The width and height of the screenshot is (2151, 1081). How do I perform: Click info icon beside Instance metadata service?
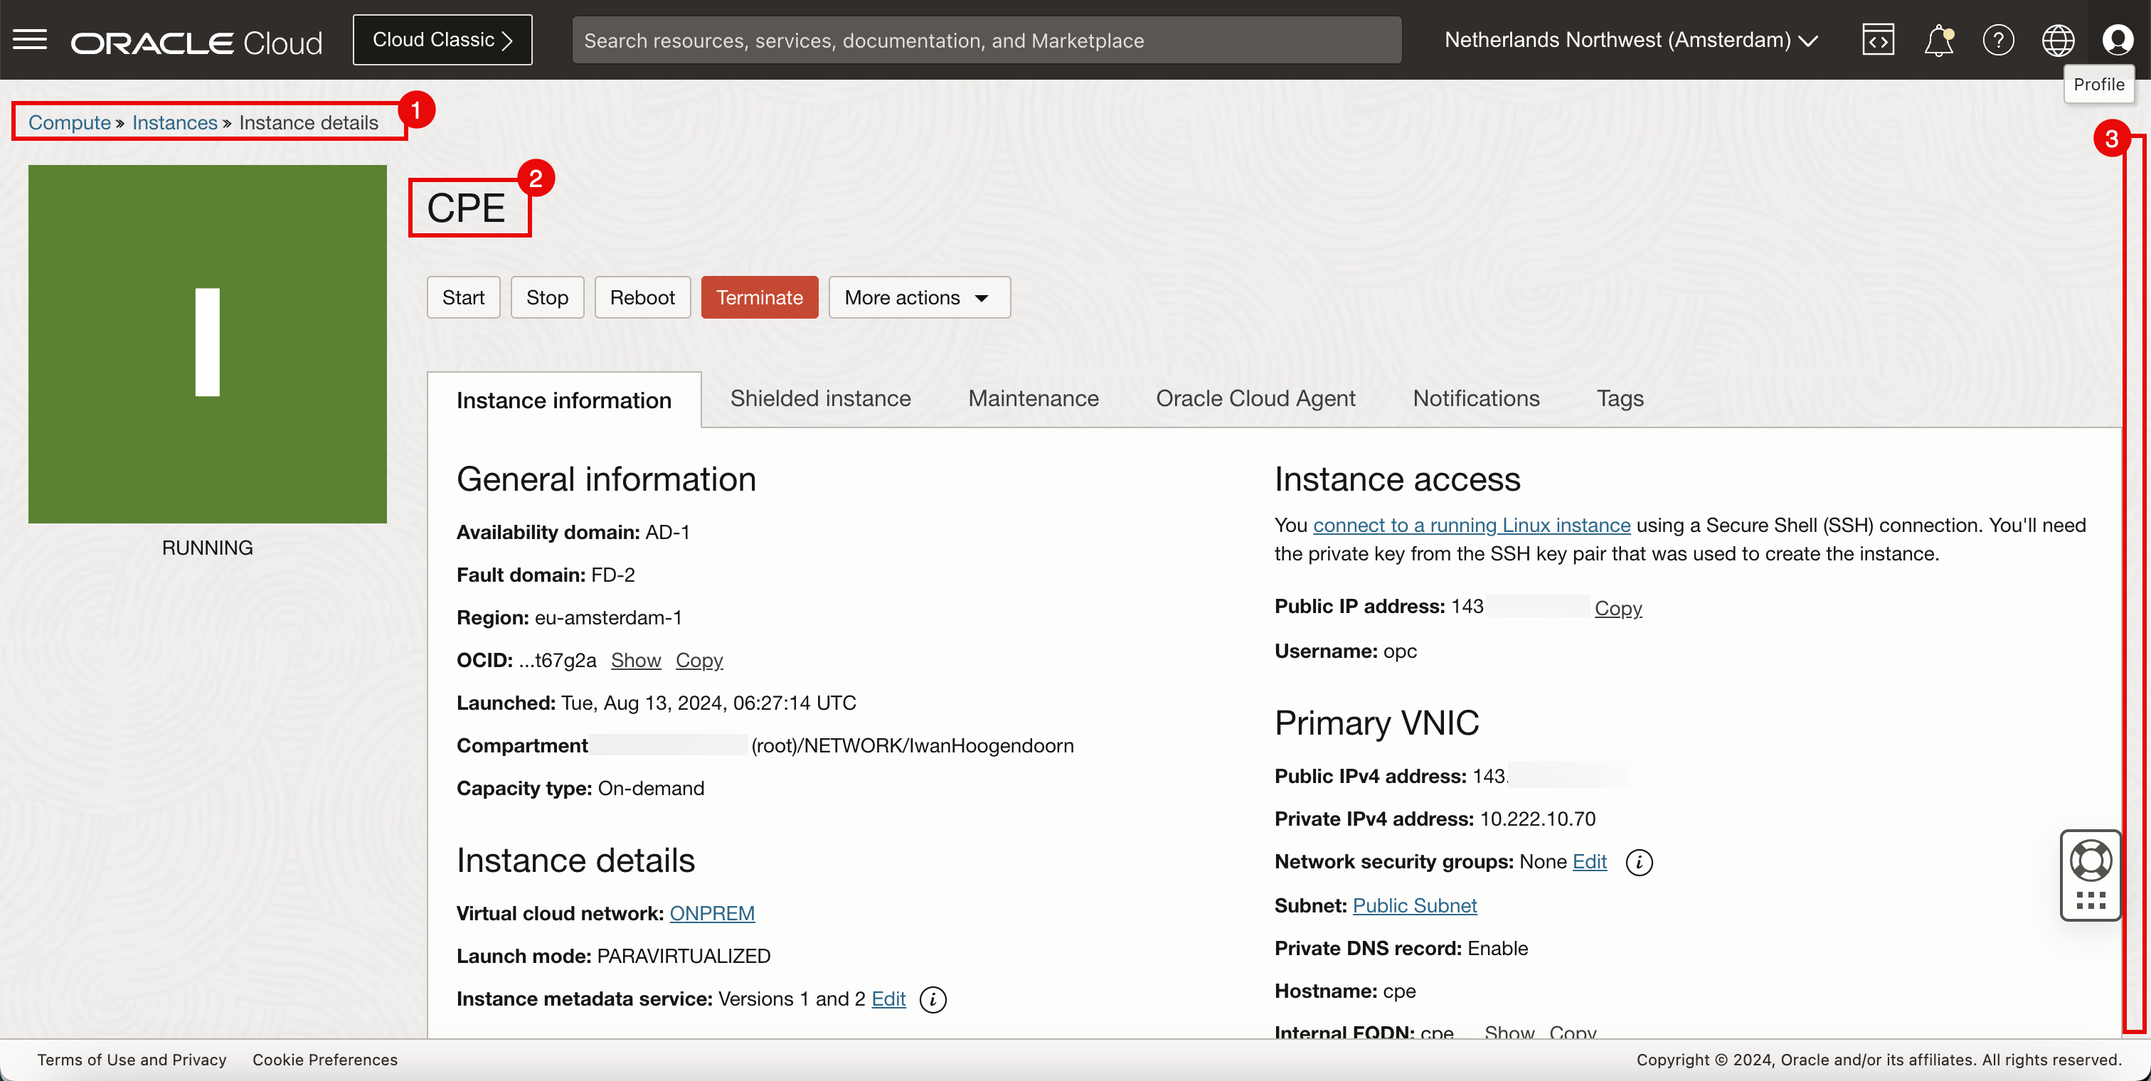pyautogui.click(x=932, y=999)
